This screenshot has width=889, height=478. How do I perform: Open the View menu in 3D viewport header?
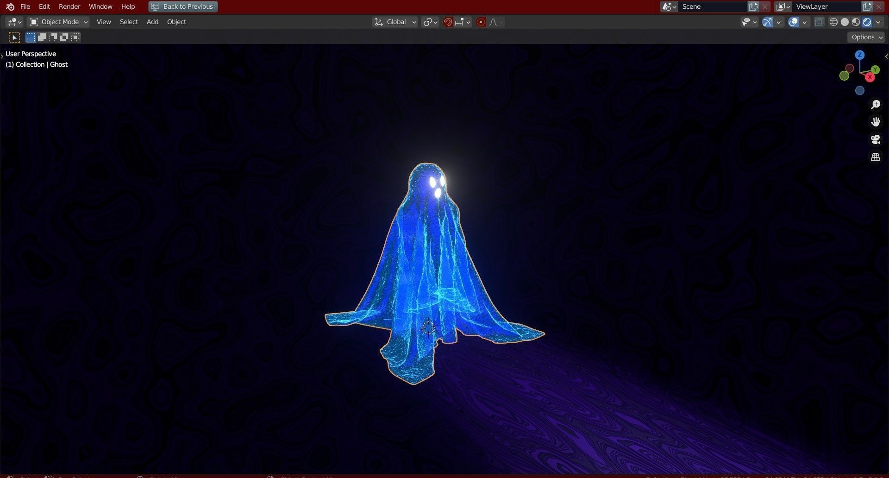[x=104, y=22]
